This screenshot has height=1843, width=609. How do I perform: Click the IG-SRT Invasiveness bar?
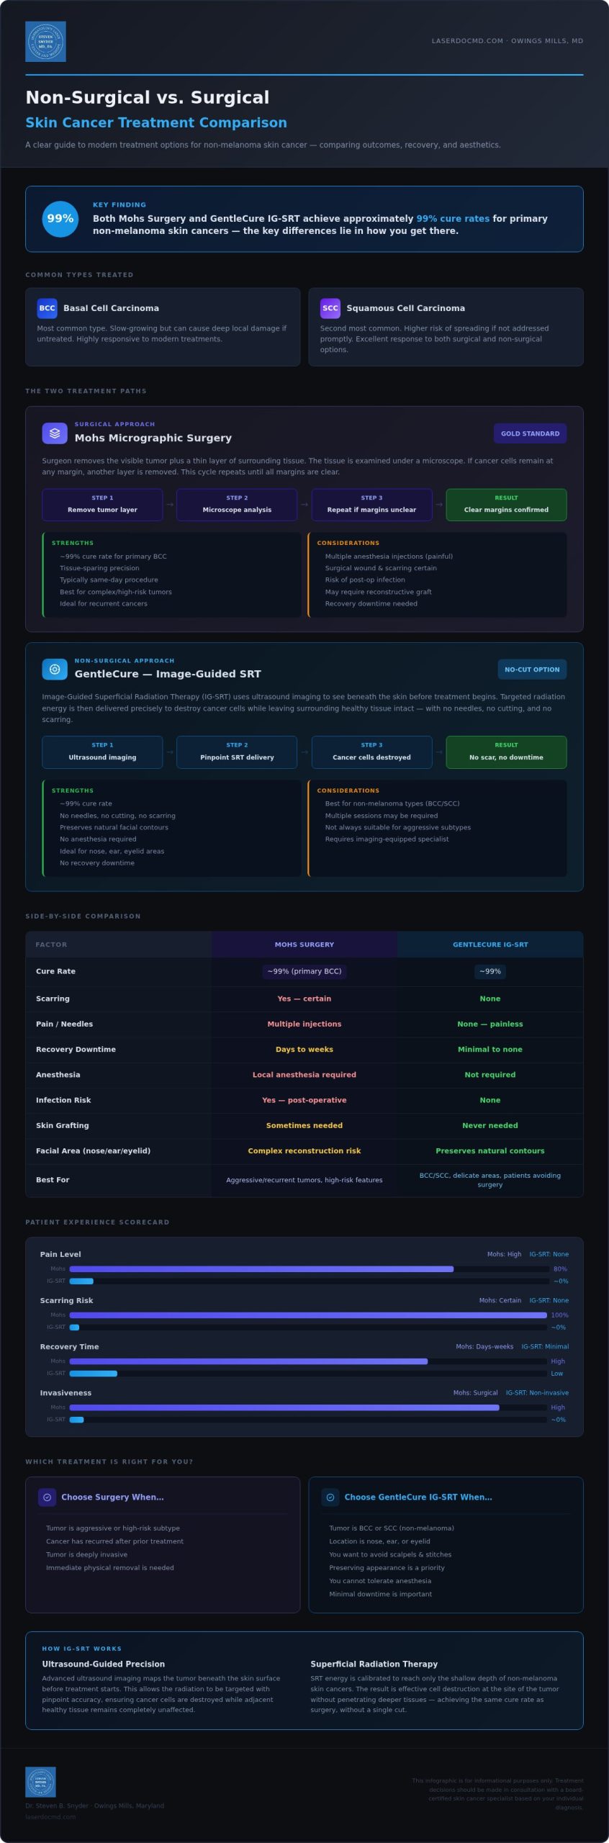[x=76, y=1420]
